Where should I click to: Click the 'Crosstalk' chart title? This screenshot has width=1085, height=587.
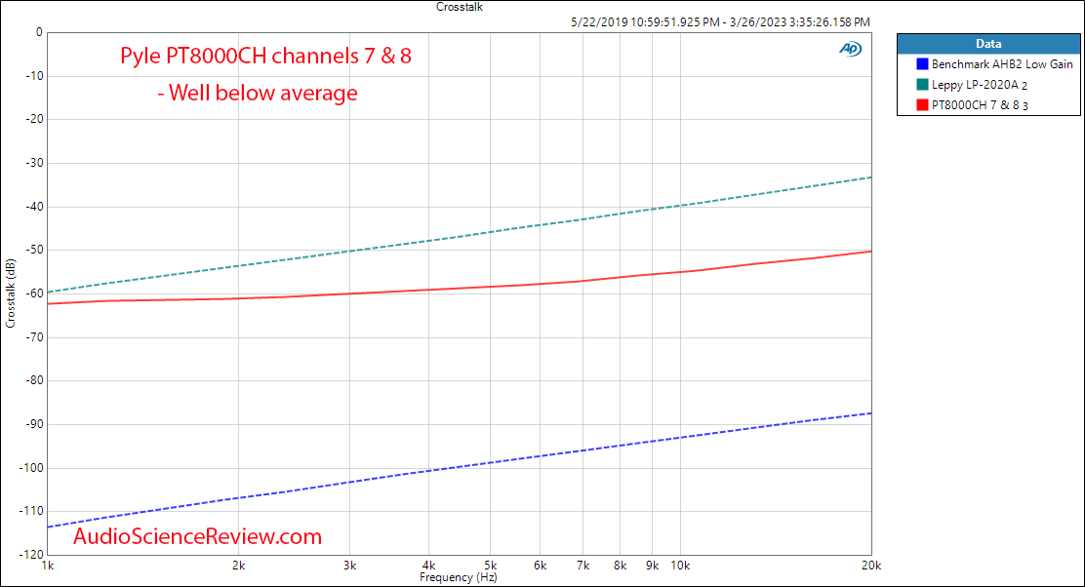(x=460, y=7)
